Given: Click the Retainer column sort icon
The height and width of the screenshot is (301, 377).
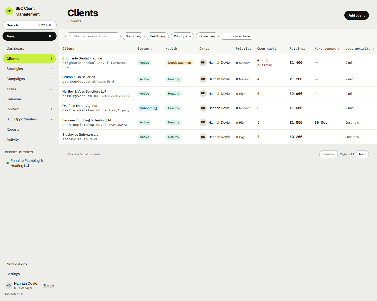Looking at the screenshot, I should pos(308,49).
